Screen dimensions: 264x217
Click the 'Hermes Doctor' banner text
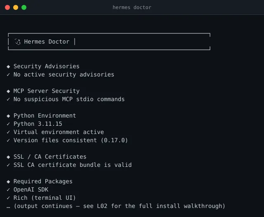47,42
